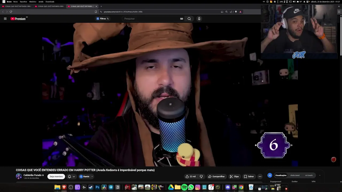Image resolution: width=342 pixels, height=192 pixels.
Task: Open Spotify from the dock
Action: [184, 187]
